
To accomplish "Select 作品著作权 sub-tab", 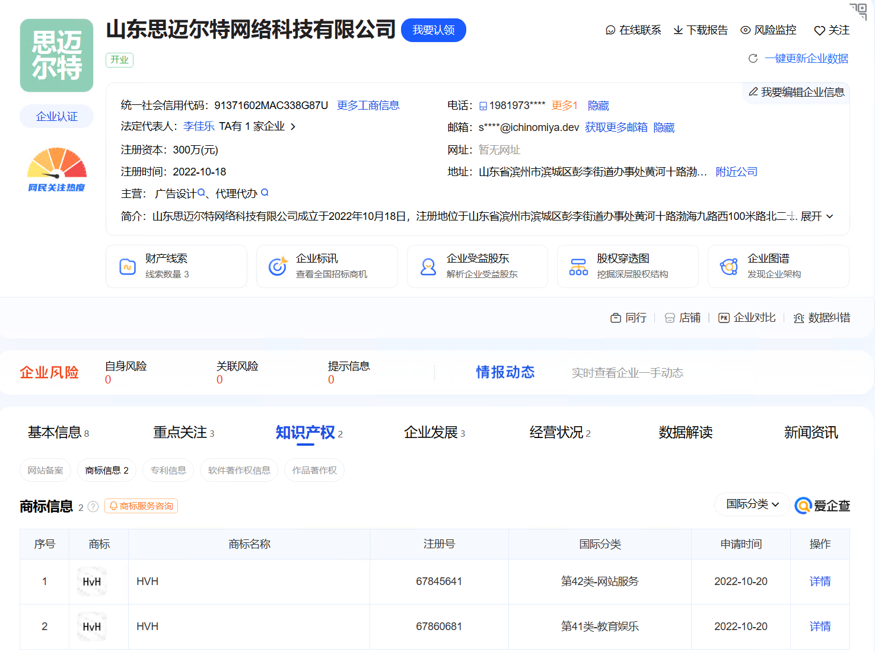I will click(x=314, y=470).
